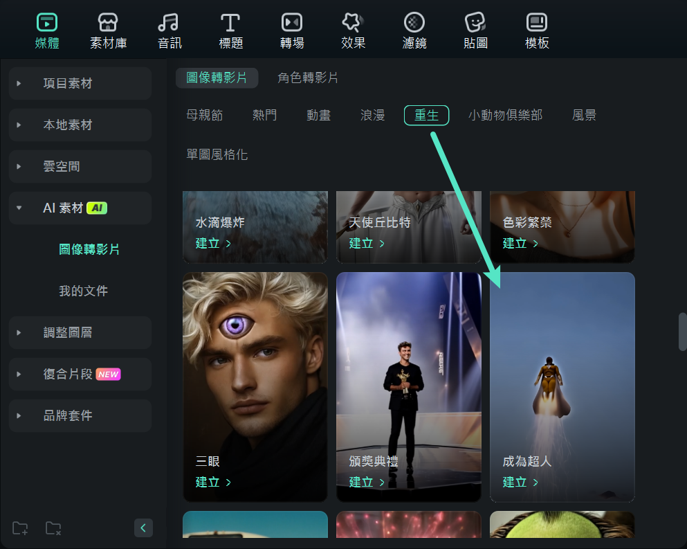Open 我的文件 in the sidebar
This screenshot has width=687, height=549.
pyautogui.click(x=83, y=291)
